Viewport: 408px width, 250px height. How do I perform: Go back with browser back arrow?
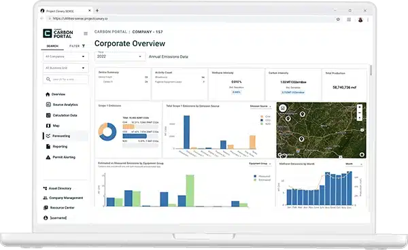42,18
